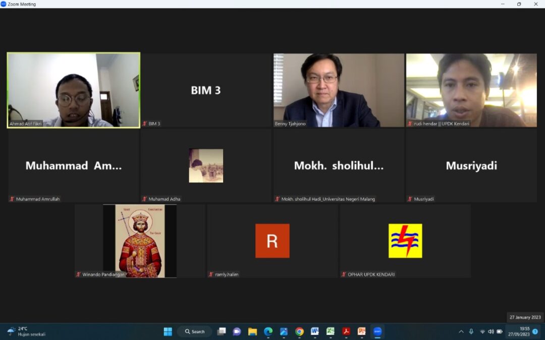Select Ahmad Atif Fikri's video tile
Viewport: 545px width, 340px height.
point(74,90)
